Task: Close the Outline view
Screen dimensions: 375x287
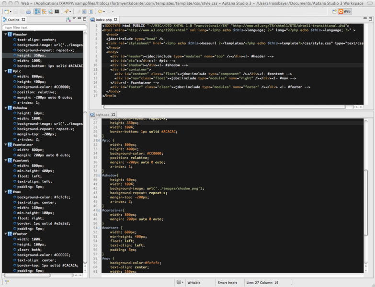Action: pos(23,20)
